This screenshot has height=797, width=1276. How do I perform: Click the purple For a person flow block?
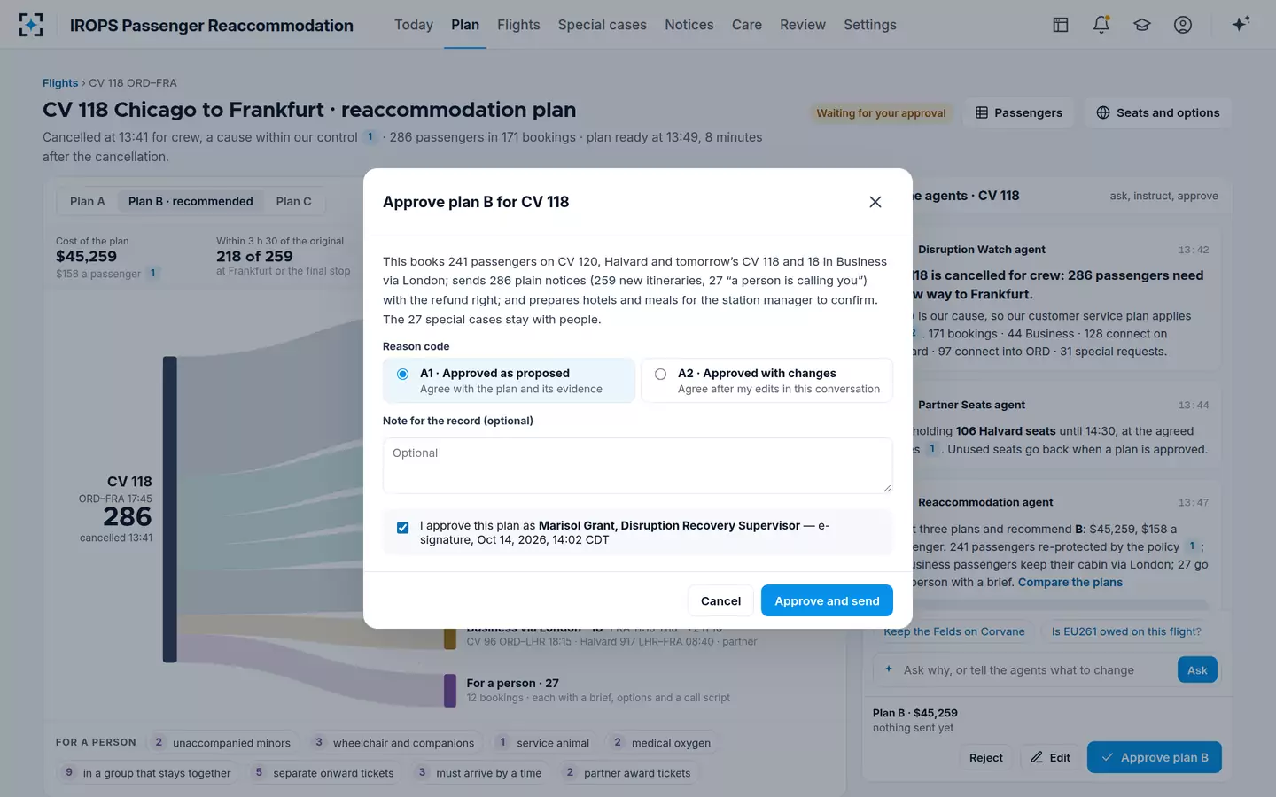point(449,690)
